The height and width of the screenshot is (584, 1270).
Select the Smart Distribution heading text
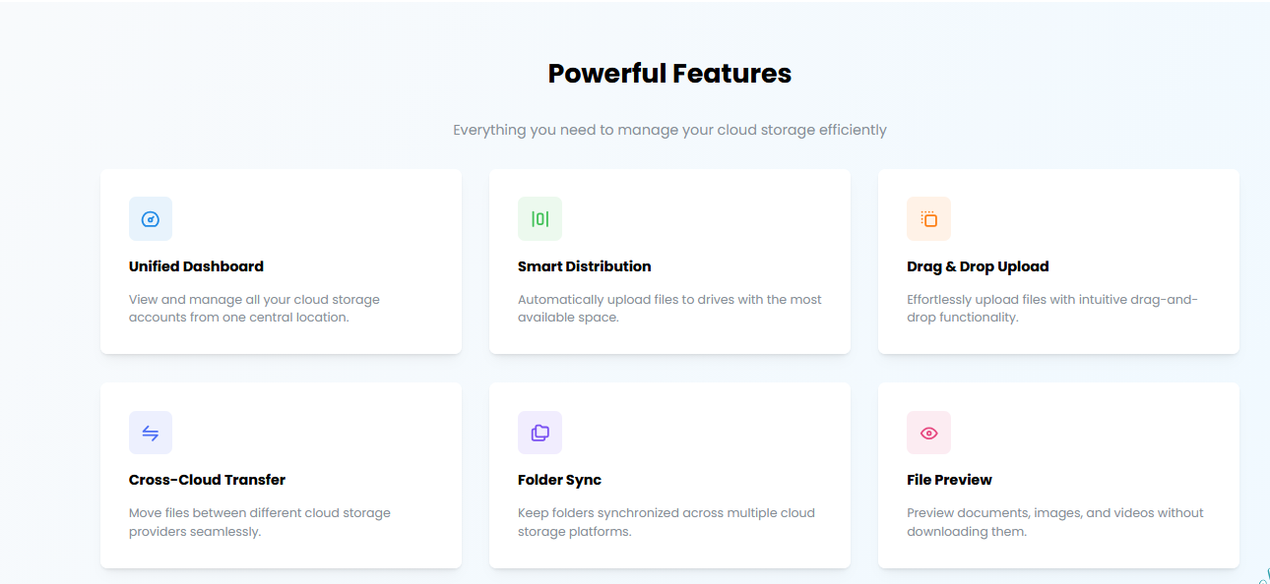pyautogui.click(x=584, y=265)
